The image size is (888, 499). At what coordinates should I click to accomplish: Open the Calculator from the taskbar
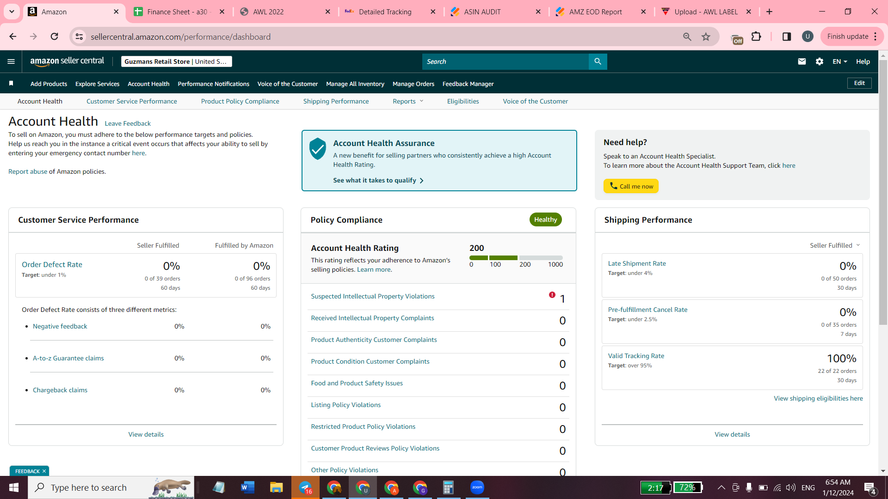pos(448,487)
